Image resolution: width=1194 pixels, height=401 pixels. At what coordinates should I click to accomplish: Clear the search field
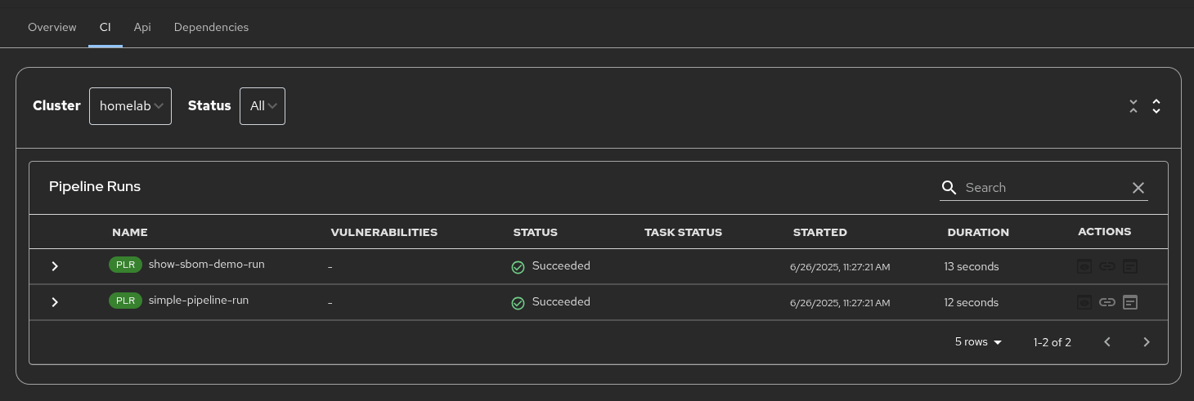1138,188
